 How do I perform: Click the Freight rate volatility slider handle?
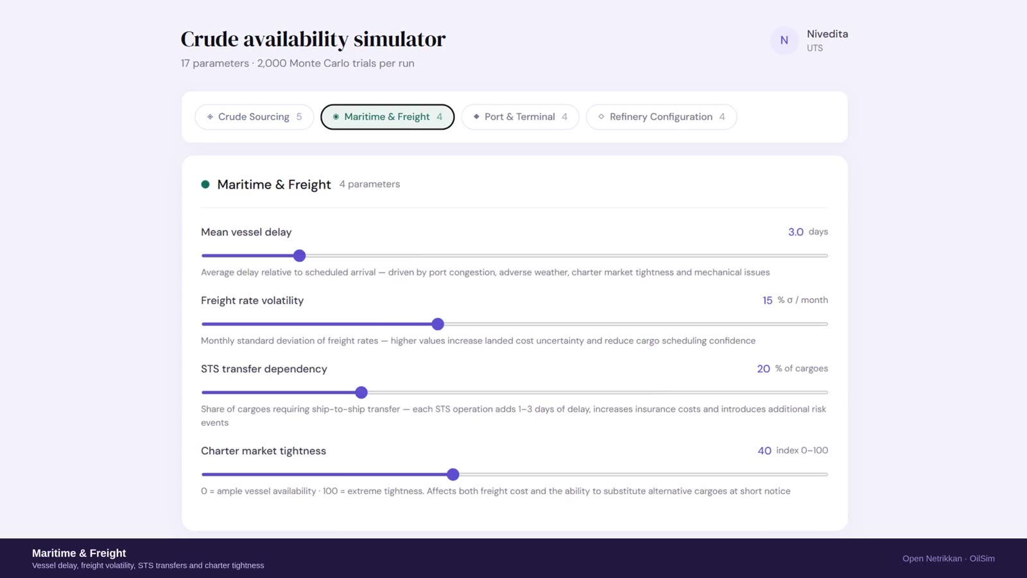(x=438, y=324)
